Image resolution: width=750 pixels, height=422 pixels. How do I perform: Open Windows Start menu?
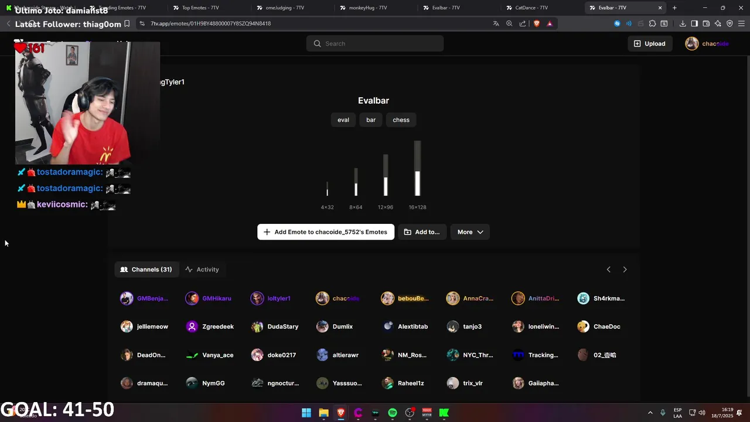[306, 413]
